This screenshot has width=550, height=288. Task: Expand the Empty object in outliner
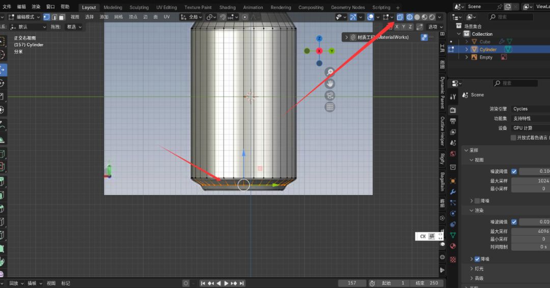coord(466,58)
